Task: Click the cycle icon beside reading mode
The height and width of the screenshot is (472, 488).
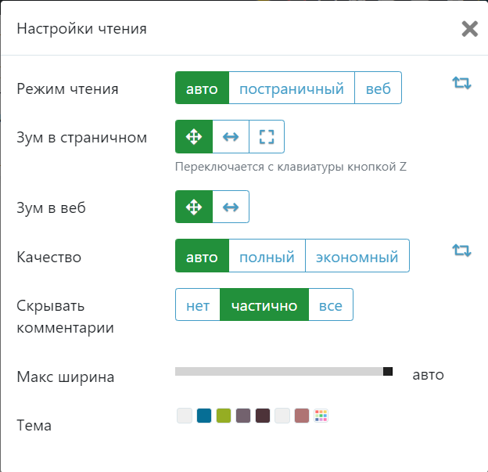Action: (x=462, y=83)
